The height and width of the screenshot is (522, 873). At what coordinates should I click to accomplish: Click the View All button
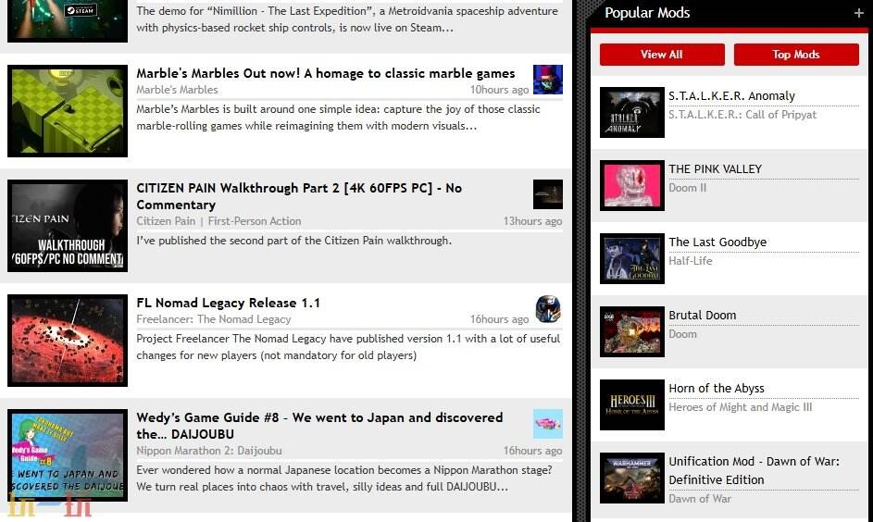[x=662, y=55]
